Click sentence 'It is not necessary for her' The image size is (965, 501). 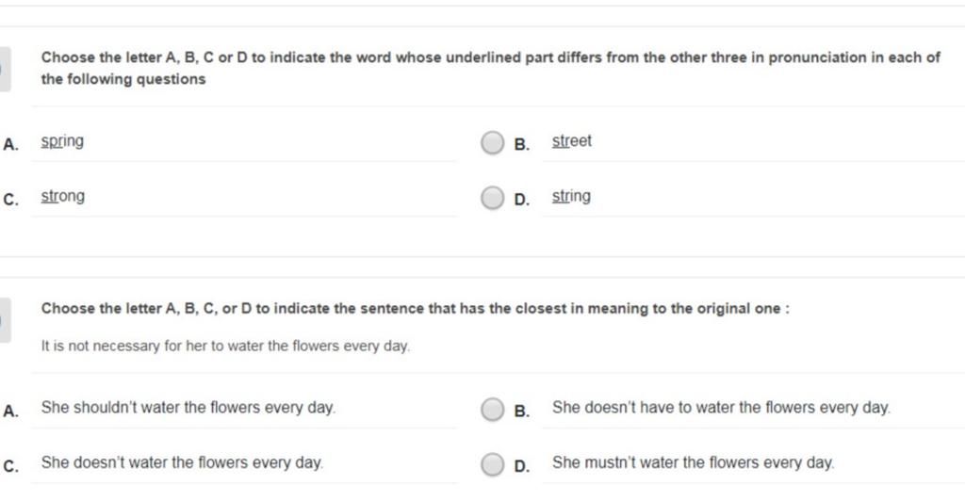click(225, 347)
